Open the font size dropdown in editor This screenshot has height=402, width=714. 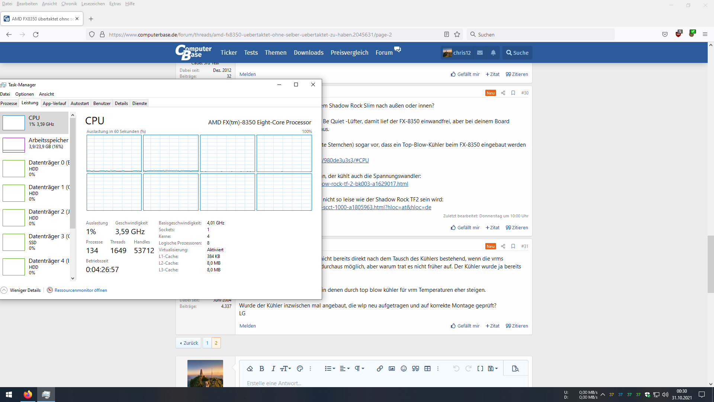[x=286, y=368]
